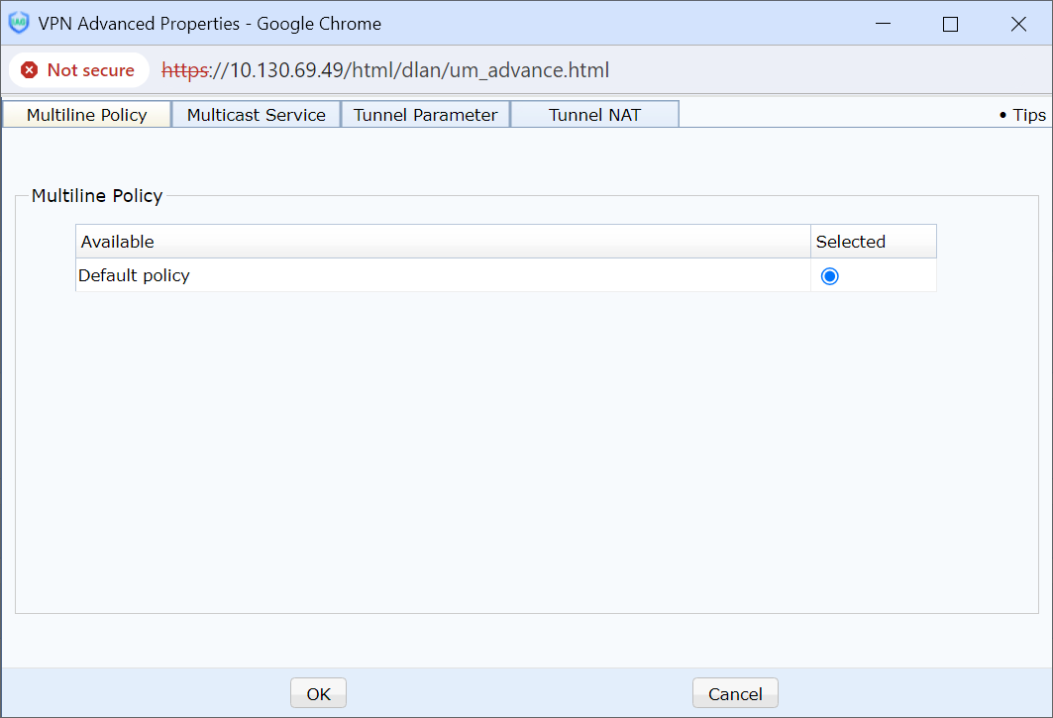The image size is (1053, 718).
Task: Click the red Not secure warning icon
Action: (x=30, y=70)
